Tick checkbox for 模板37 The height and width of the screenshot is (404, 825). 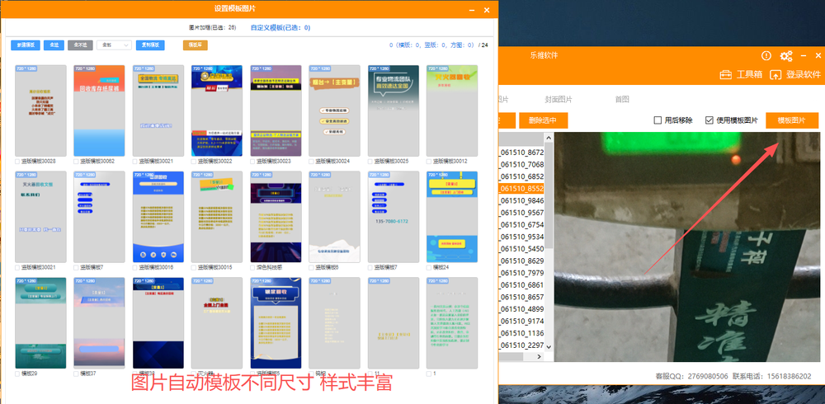[76, 373]
